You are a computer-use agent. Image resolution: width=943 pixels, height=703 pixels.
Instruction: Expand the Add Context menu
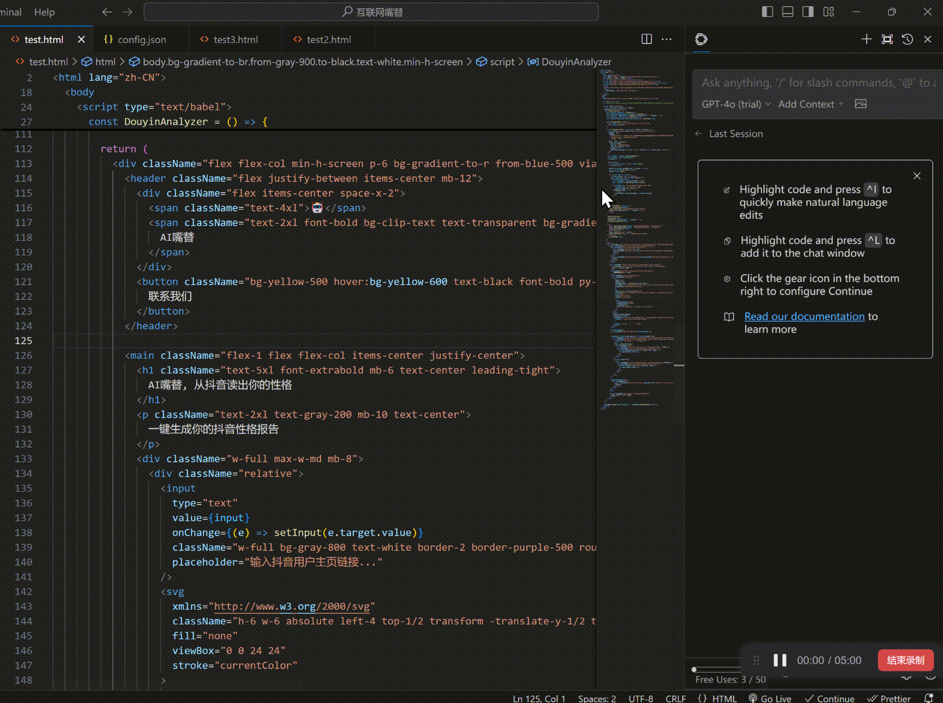tap(810, 104)
